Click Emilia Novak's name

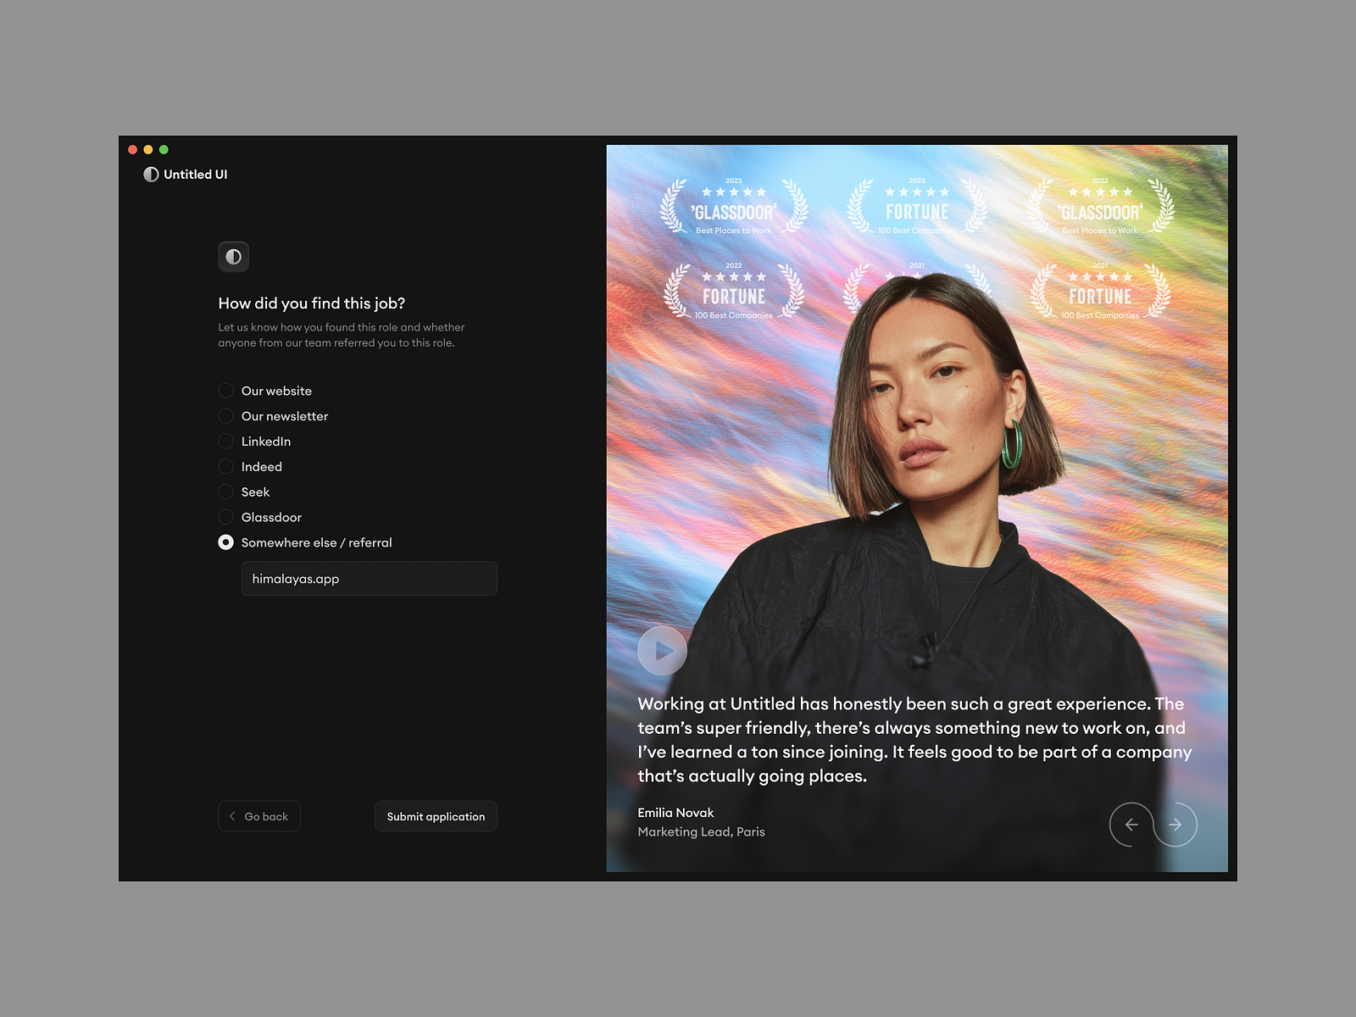[675, 812]
